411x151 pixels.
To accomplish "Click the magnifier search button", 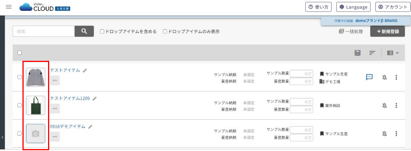I will pyautogui.click(x=84, y=31).
